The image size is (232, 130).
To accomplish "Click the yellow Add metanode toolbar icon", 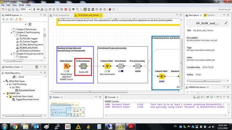I will click(85, 9).
